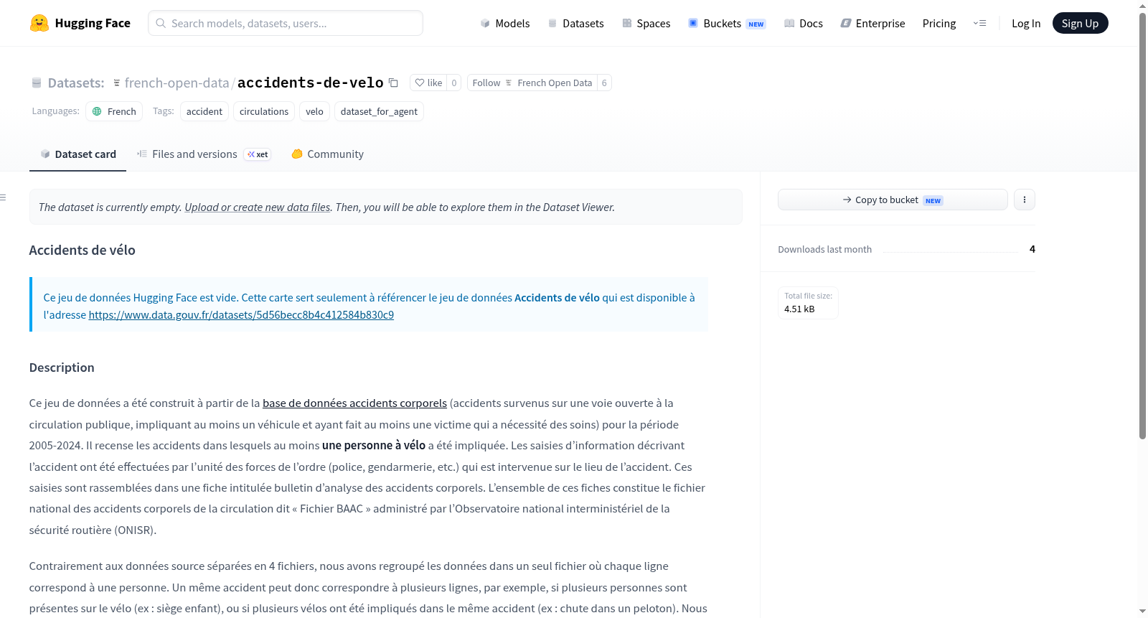1148x618 pixels.
Task: Copy dataset name with the copy icon
Action: coord(393,83)
